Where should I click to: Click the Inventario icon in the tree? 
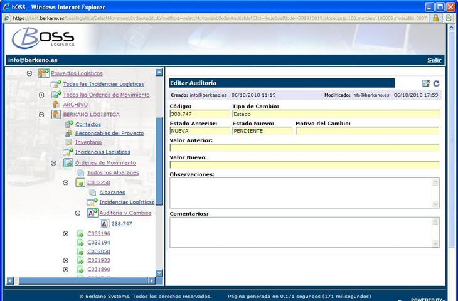coord(68,142)
